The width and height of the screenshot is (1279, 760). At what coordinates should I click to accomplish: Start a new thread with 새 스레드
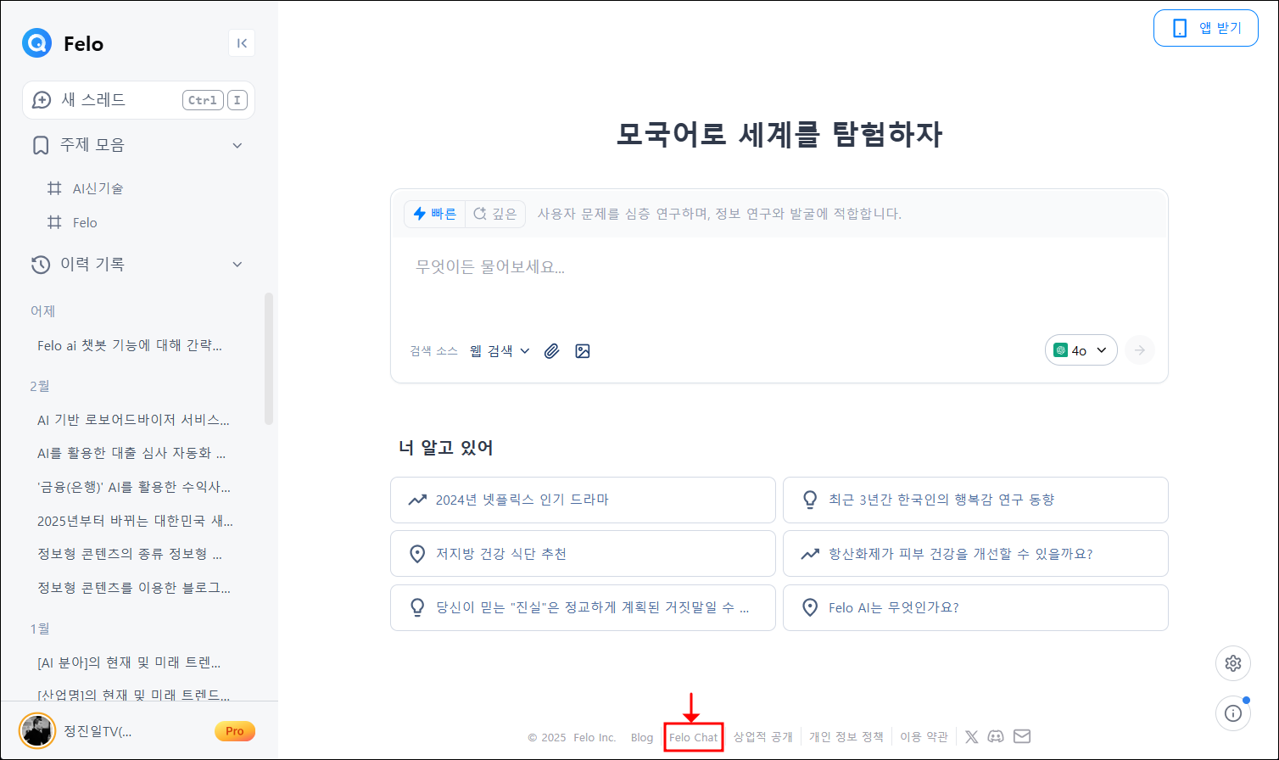point(93,100)
